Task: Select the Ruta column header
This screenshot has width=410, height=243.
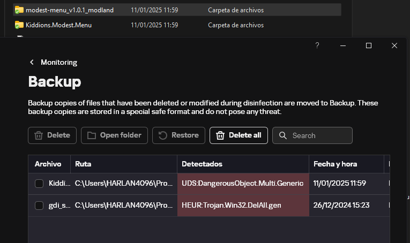Action: click(83, 164)
